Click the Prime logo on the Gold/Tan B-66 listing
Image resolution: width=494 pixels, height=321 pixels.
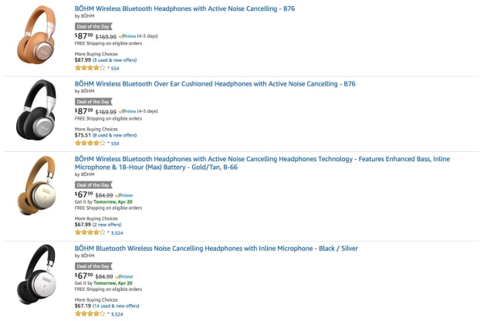click(124, 195)
